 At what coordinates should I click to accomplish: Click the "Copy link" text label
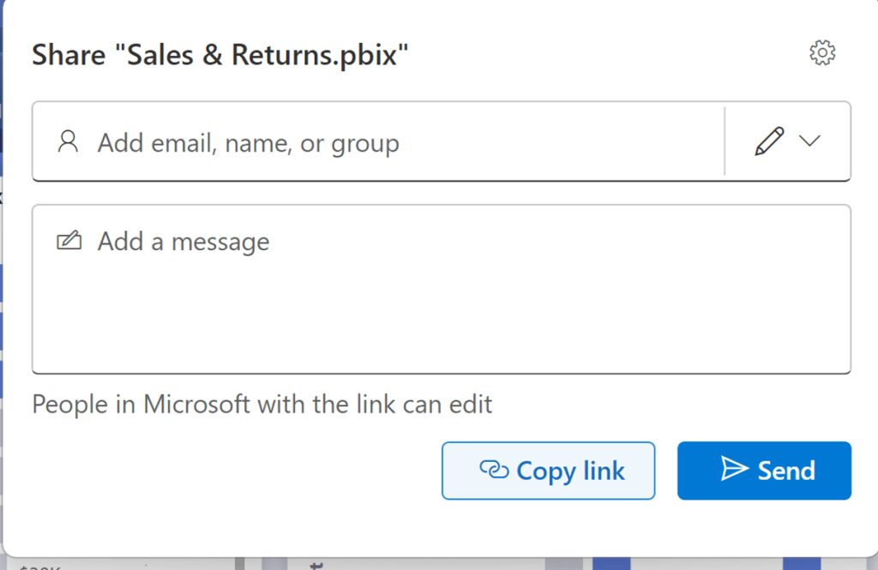(570, 471)
